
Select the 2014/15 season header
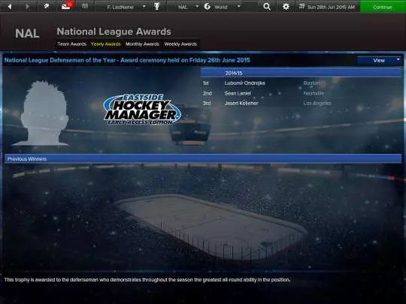click(x=301, y=73)
